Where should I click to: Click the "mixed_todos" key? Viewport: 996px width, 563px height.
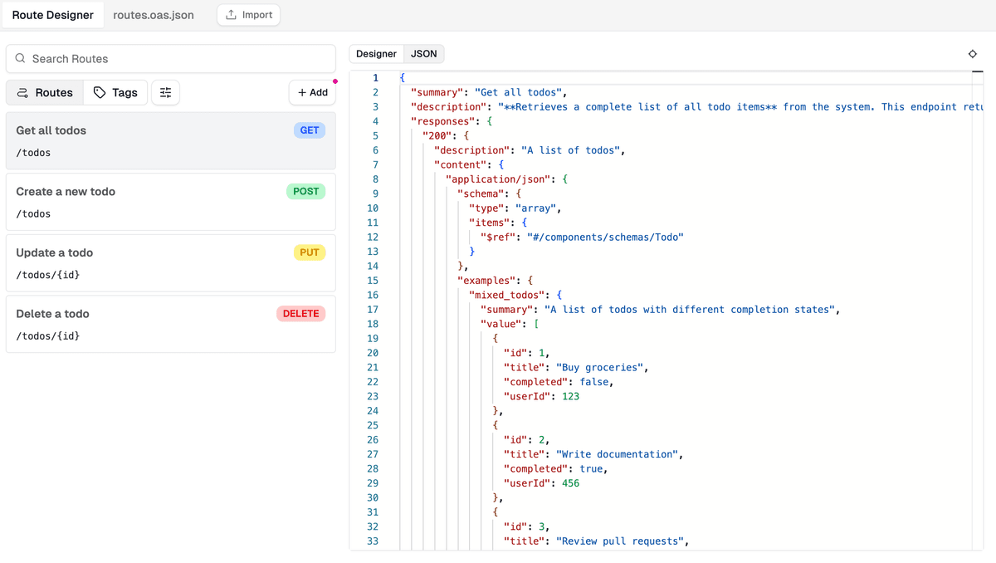(507, 295)
